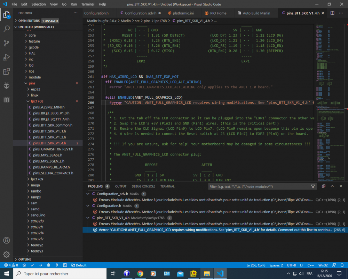Image resolution: width=348 pixels, height=279 pixels.
Task: Open the Source Control view
Action: pyautogui.click(x=6, y=43)
